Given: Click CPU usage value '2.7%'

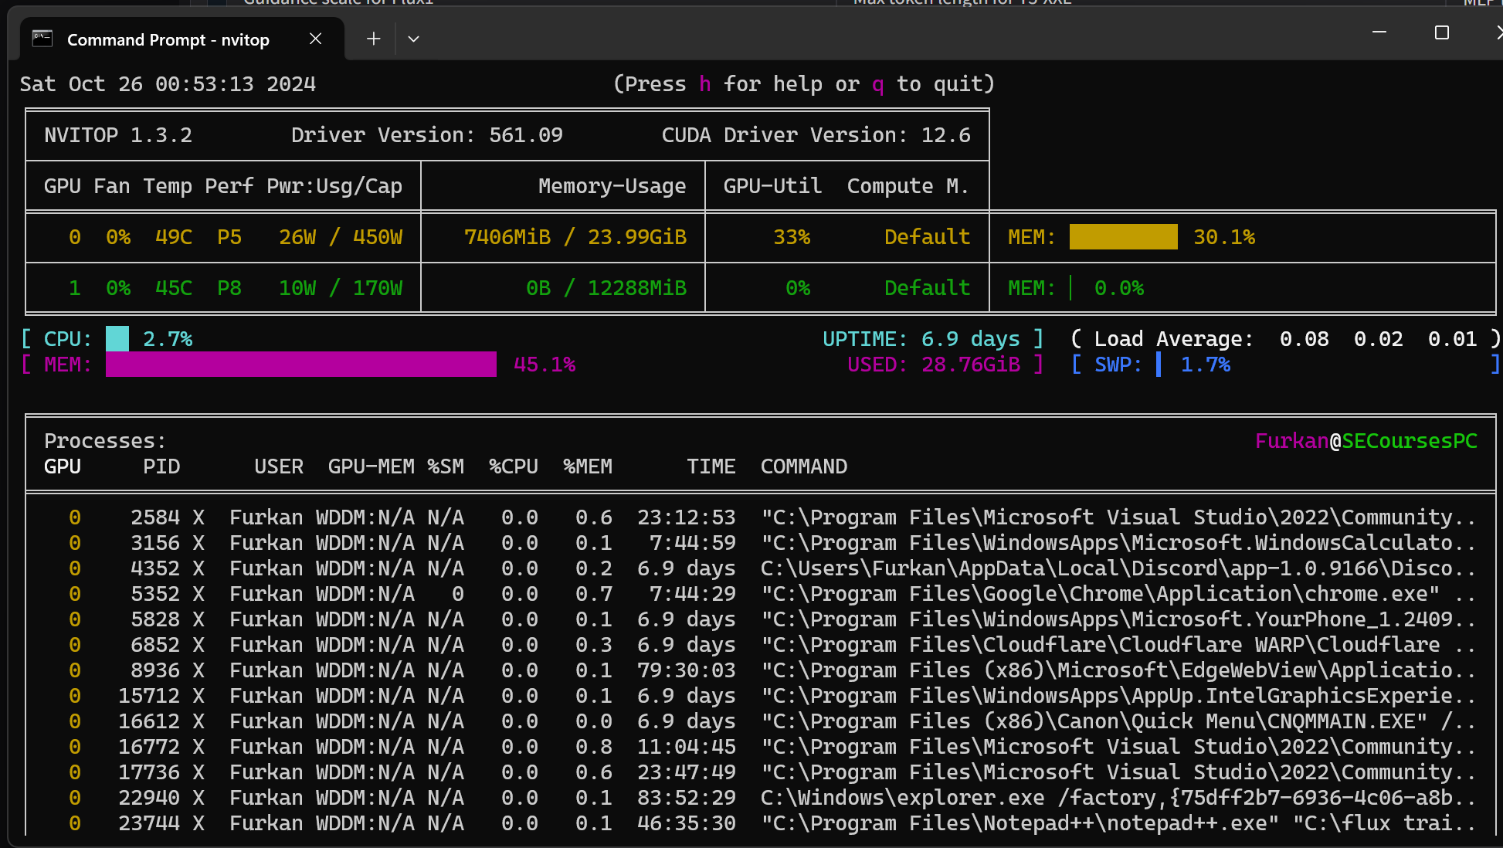Looking at the screenshot, I should (168, 339).
